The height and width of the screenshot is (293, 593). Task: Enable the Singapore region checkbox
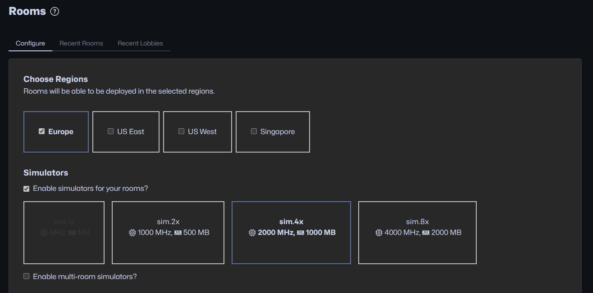(254, 131)
